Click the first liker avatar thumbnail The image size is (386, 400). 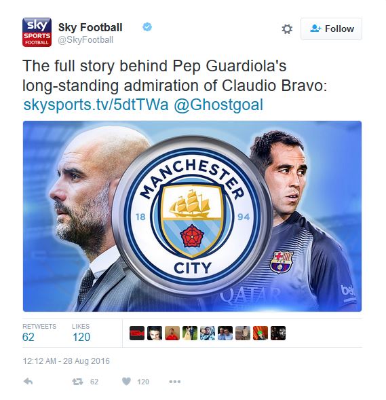pyautogui.click(x=137, y=333)
